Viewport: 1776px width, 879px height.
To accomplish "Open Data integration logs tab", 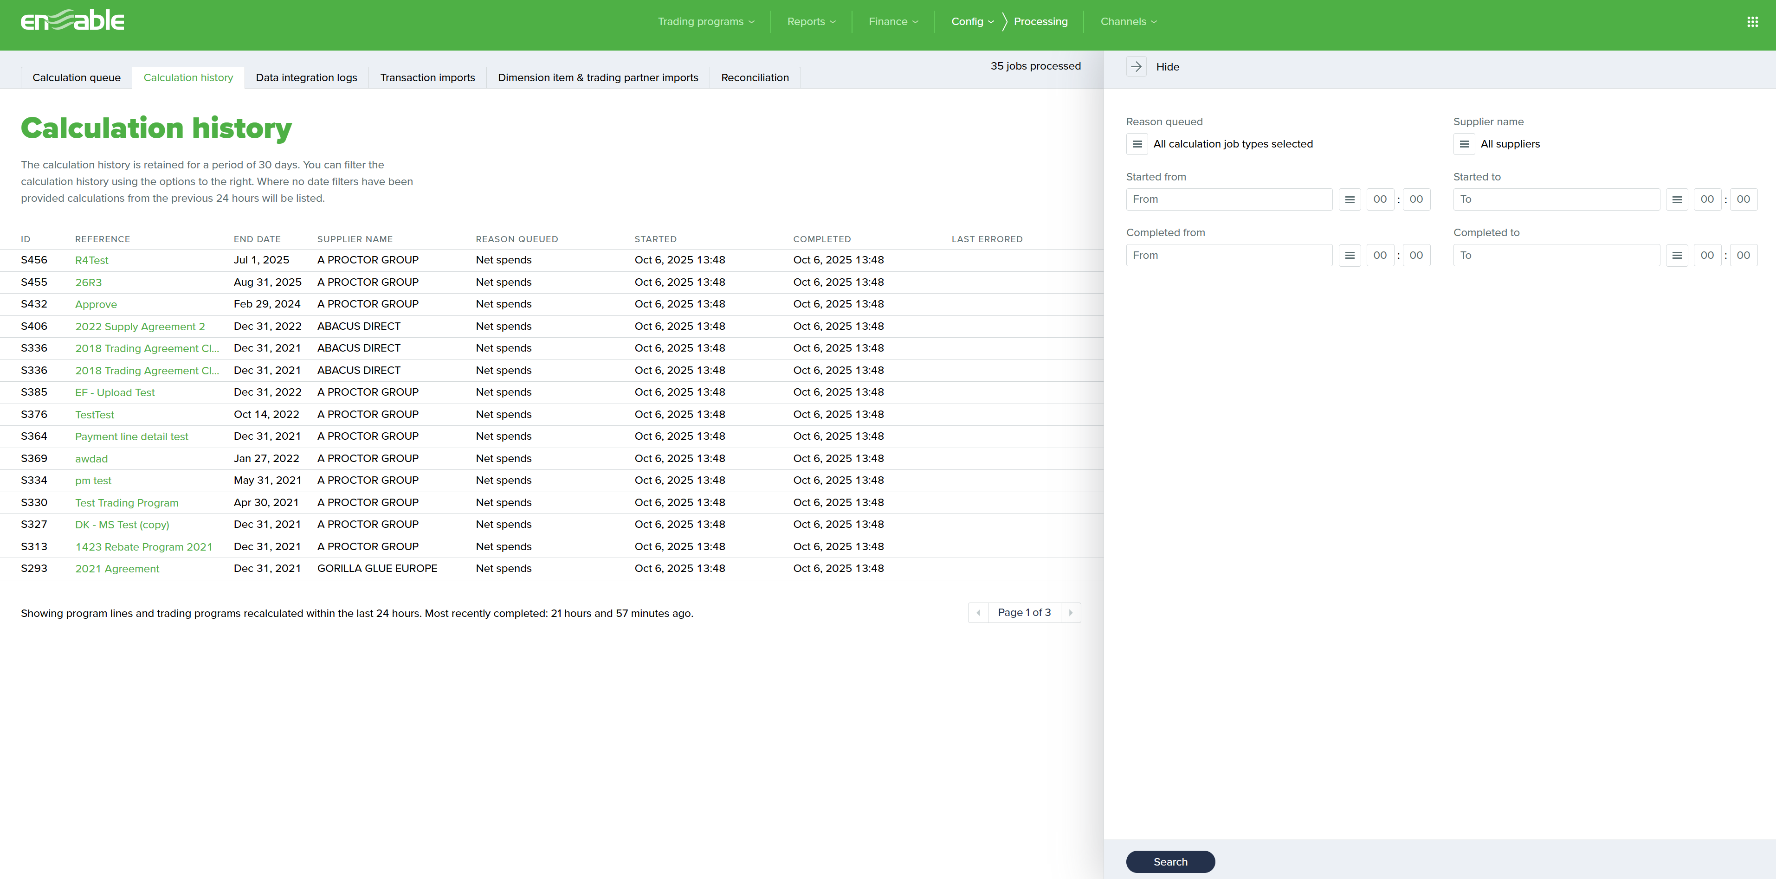I will (x=306, y=78).
